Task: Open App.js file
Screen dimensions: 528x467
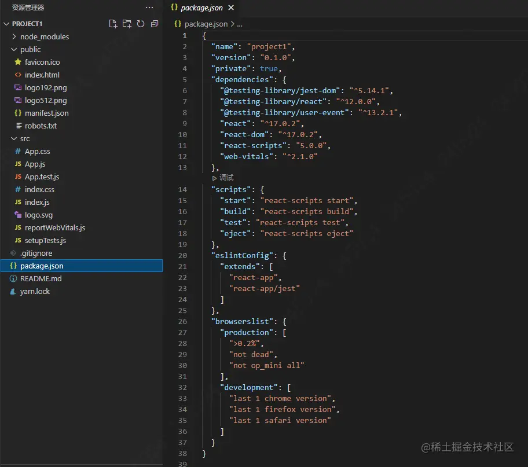Action: 35,164
